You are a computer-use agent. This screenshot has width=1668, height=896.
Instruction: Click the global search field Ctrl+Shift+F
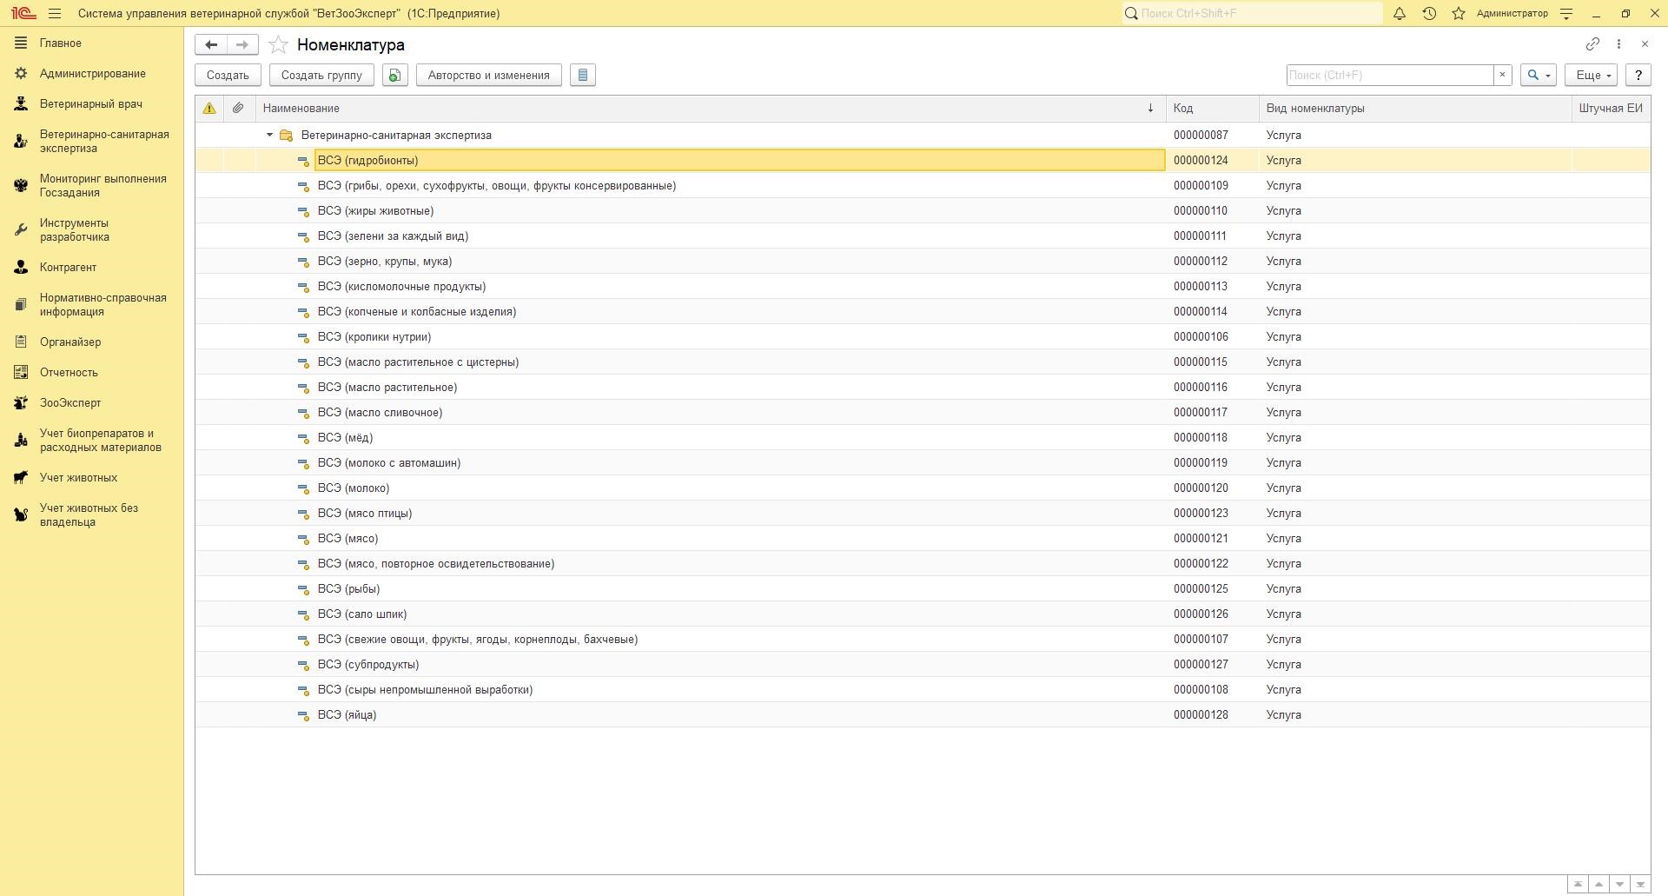click(1251, 14)
